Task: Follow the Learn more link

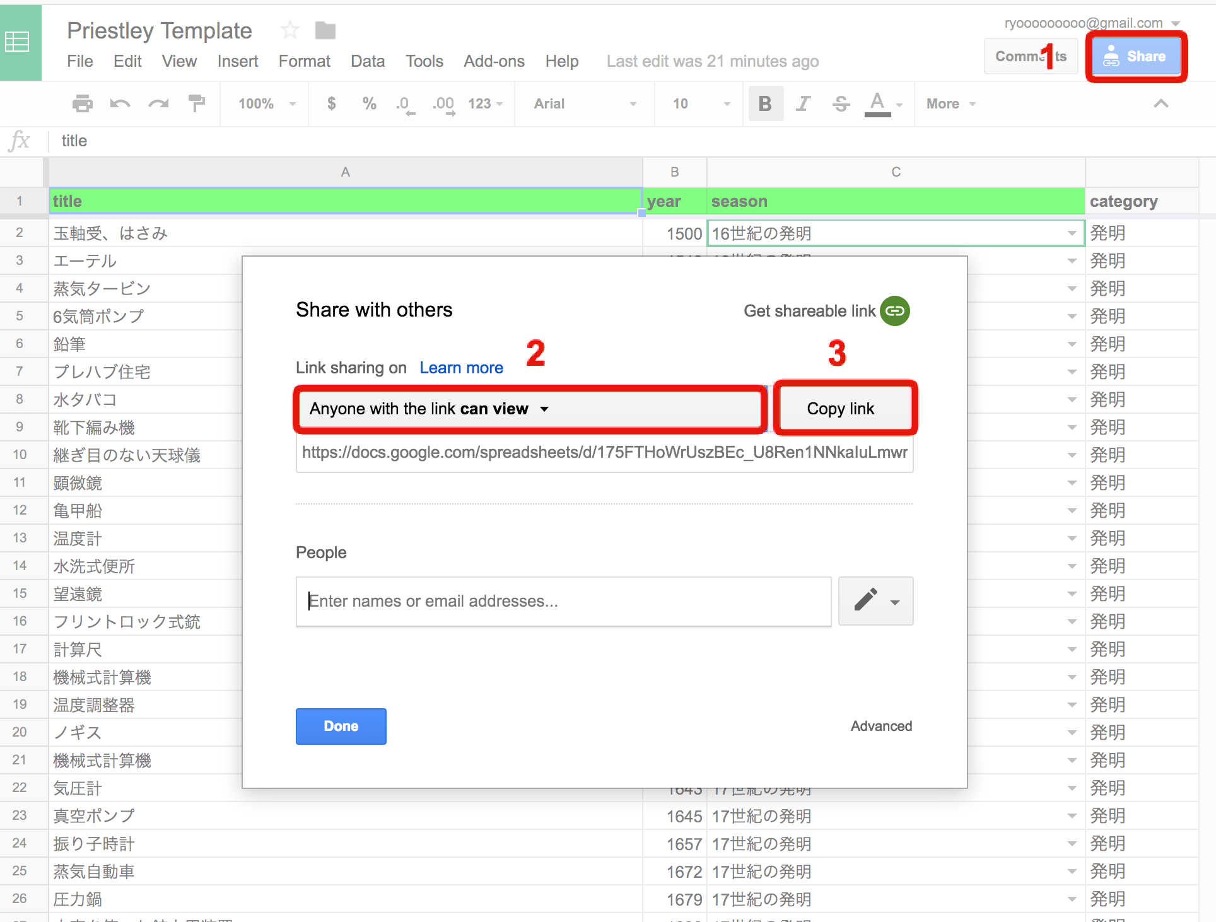Action: tap(461, 368)
